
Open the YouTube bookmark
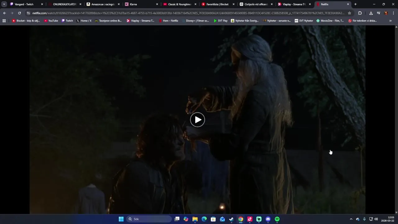51,21
